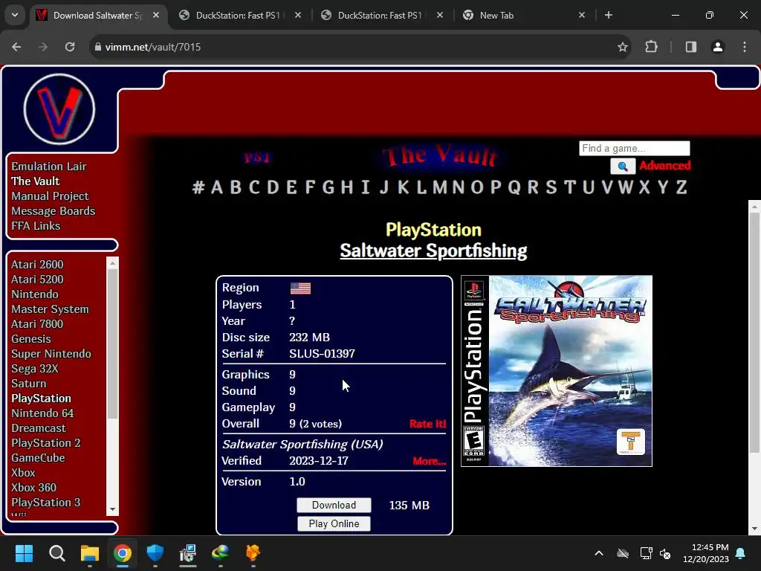Open The Vault menu link

pyautogui.click(x=36, y=181)
